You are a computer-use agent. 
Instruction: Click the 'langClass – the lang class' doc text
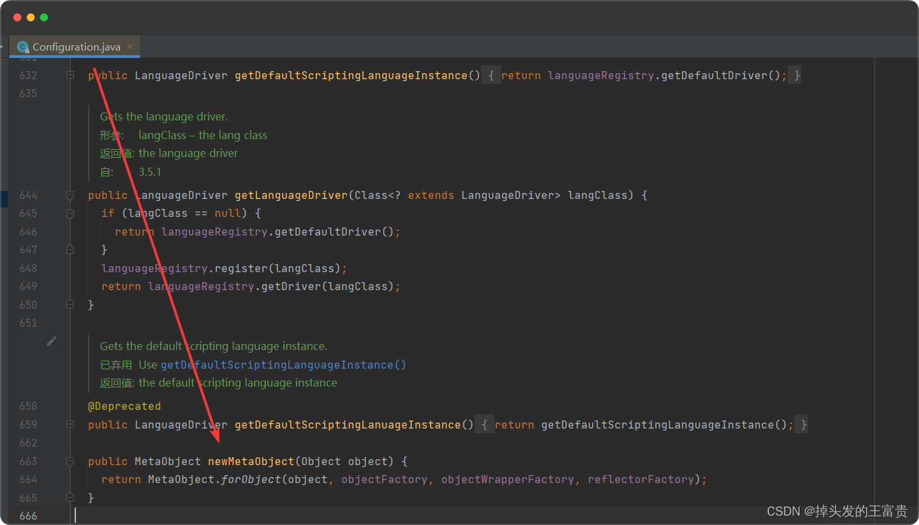[x=203, y=135]
